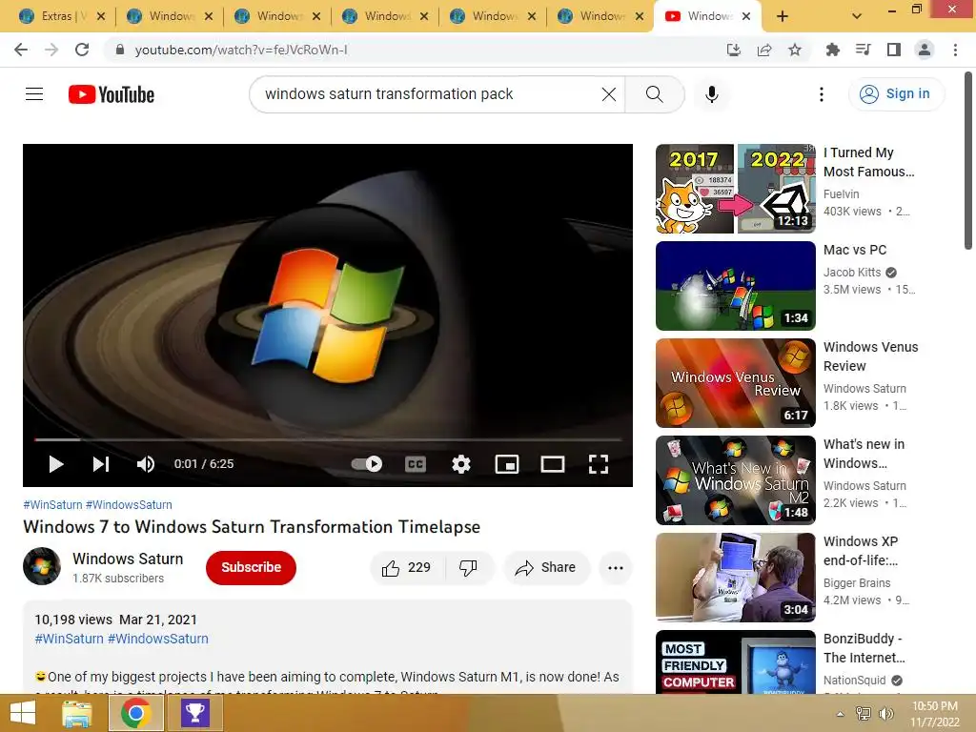
Task: Open the player settings gear
Action: tap(460, 464)
